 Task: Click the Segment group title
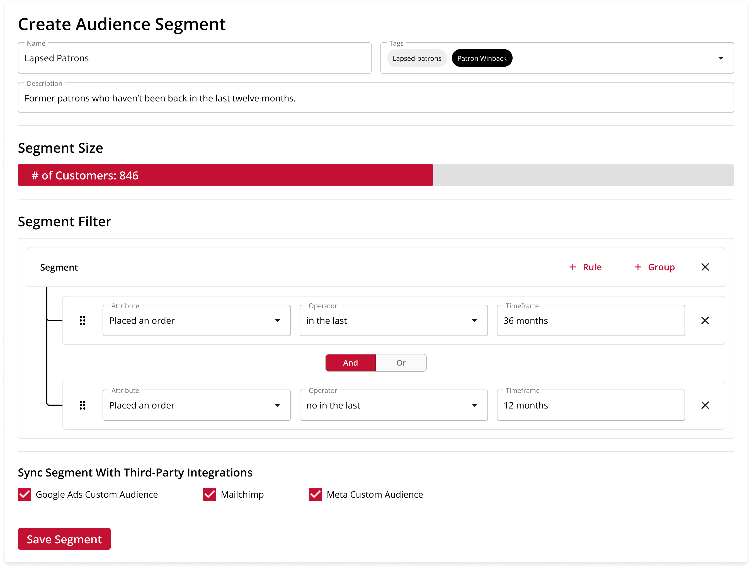point(59,268)
